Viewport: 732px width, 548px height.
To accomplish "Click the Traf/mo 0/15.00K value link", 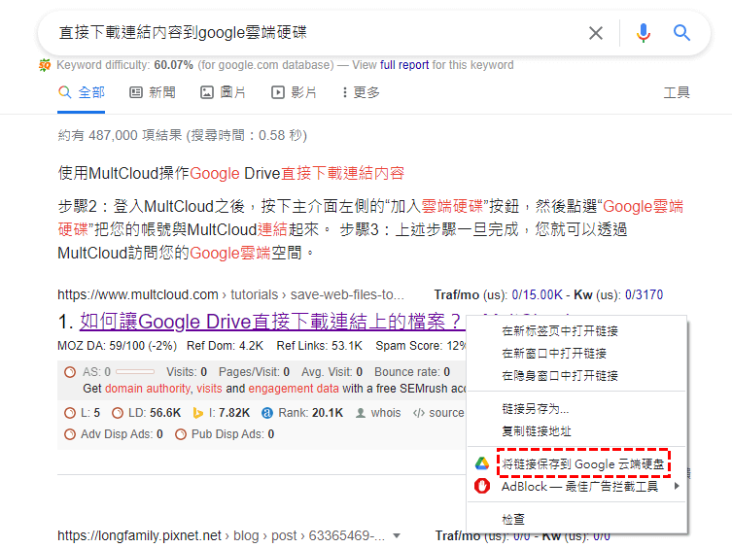I will click(537, 295).
